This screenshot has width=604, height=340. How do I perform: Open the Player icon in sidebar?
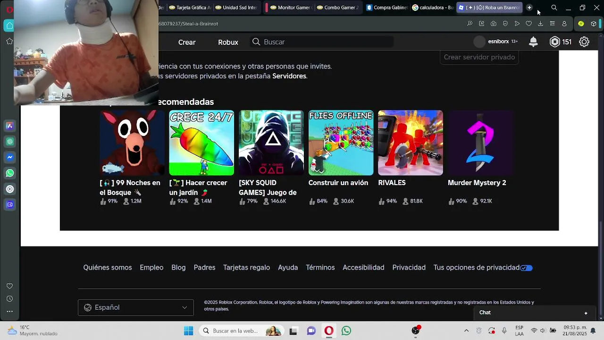tap(9, 189)
